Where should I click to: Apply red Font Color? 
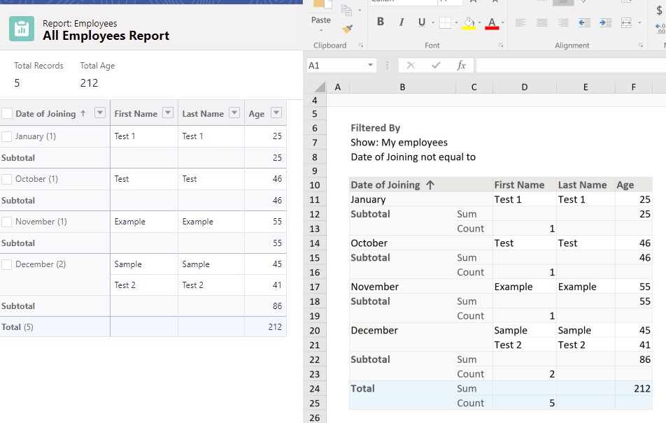[492, 23]
